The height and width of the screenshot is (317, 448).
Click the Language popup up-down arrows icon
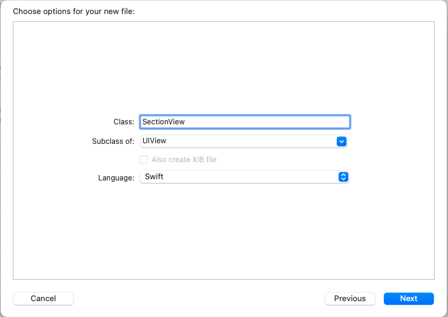coord(343,177)
